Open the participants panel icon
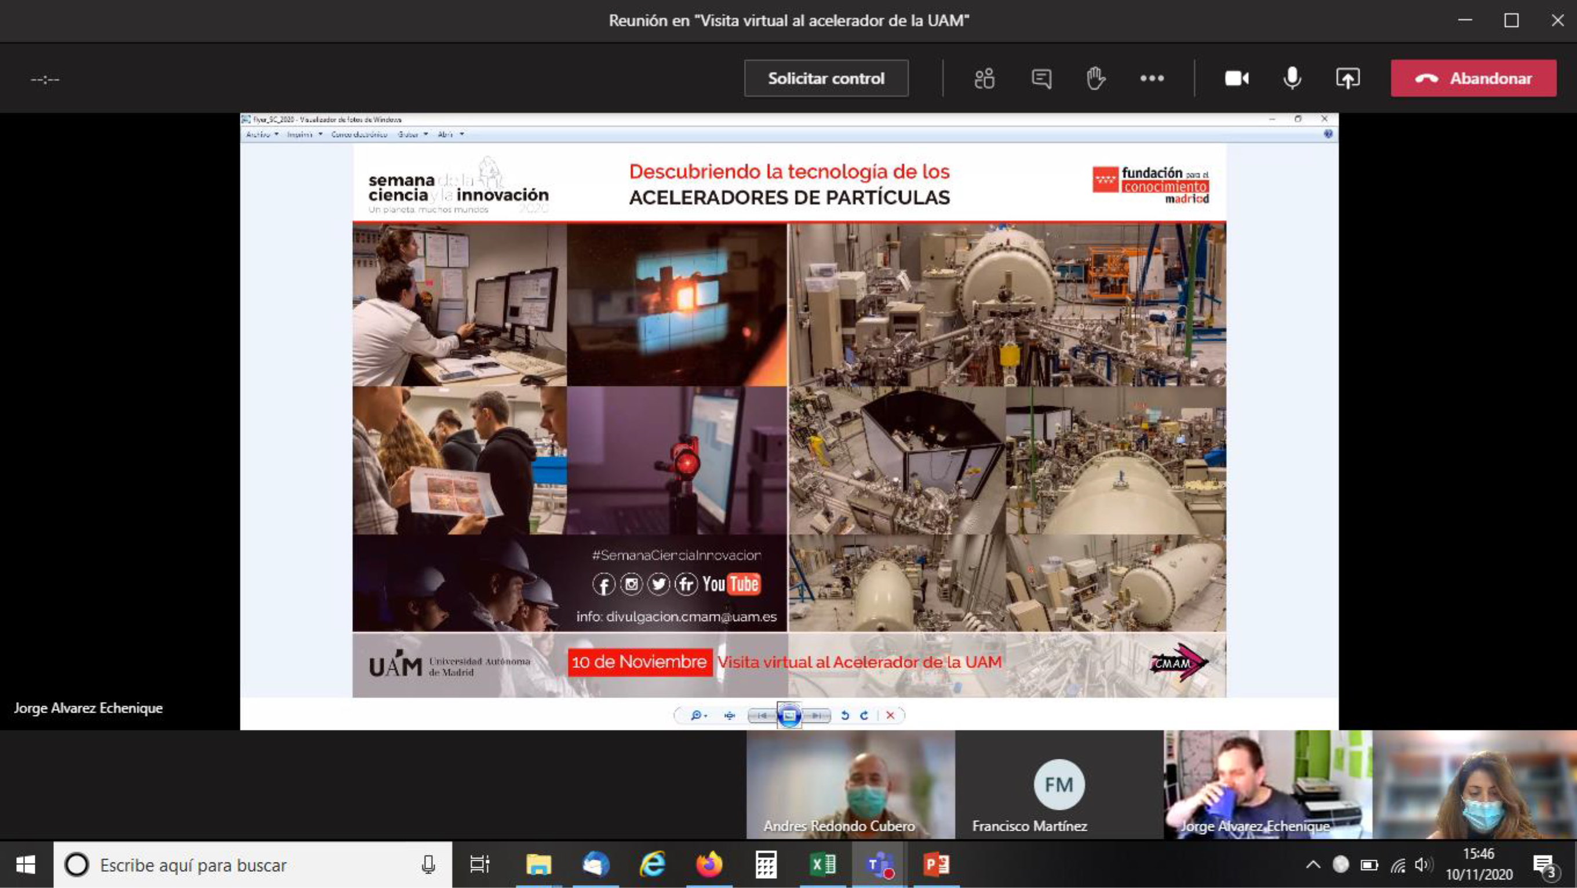This screenshot has width=1577, height=888. pyautogui.click(x=985, y=78)
